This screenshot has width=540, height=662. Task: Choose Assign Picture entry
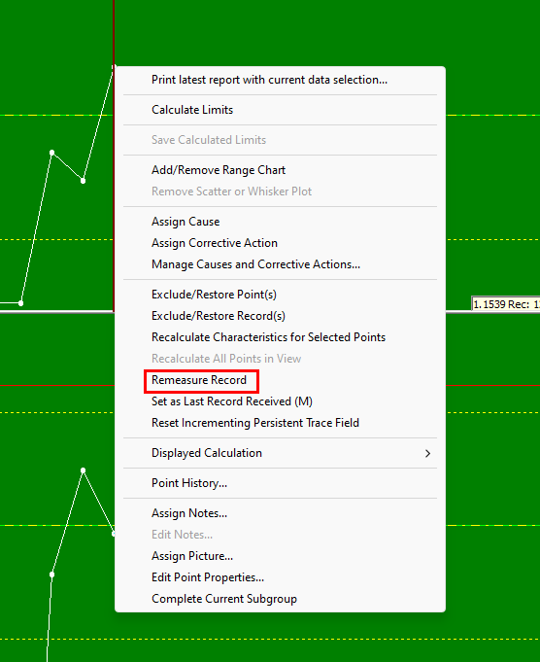280,556
